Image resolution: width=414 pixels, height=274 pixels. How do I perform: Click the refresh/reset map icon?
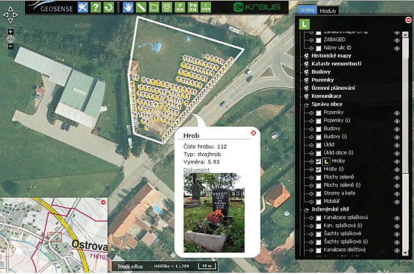coord(109,7)
